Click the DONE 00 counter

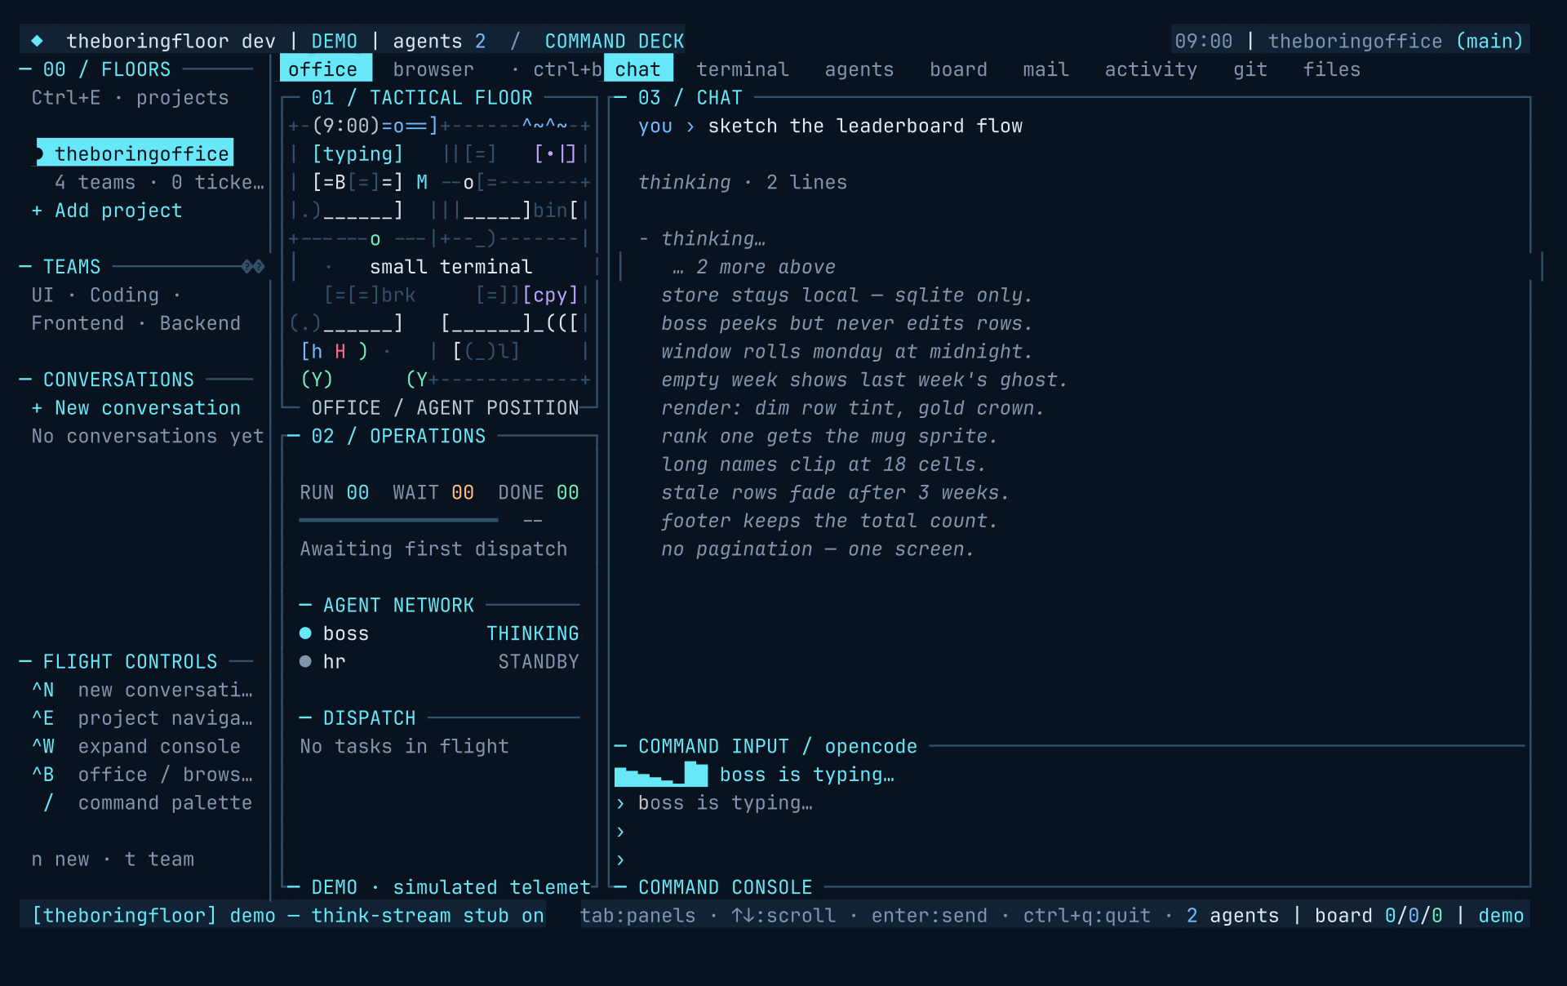[539, 493]
